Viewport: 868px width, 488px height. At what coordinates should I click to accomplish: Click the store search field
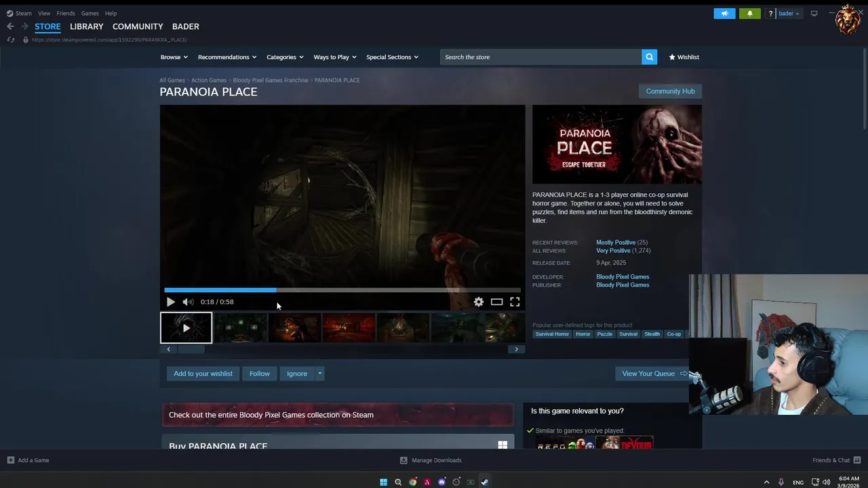541,57
